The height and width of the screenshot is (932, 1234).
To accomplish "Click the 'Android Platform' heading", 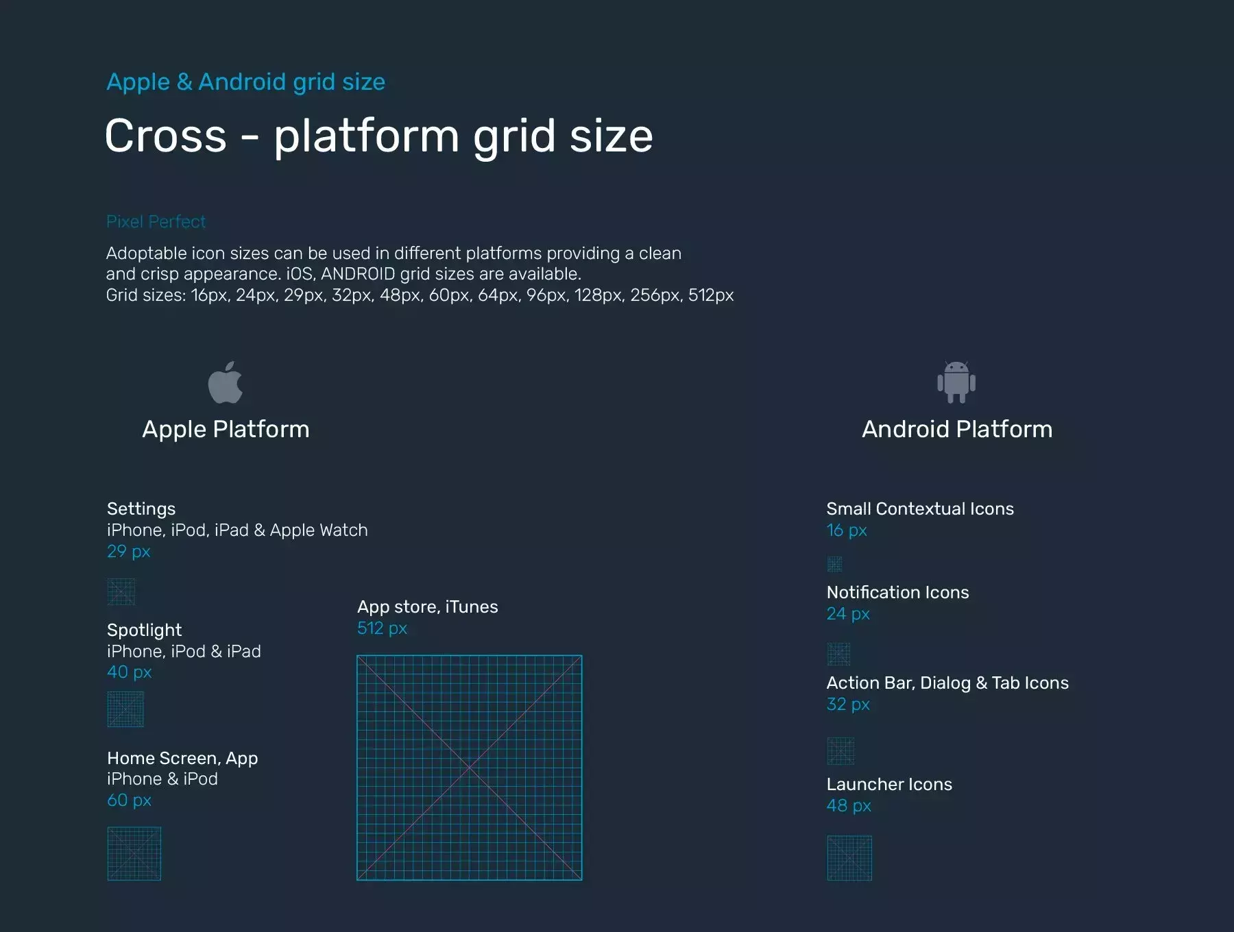I will (957, 429).
